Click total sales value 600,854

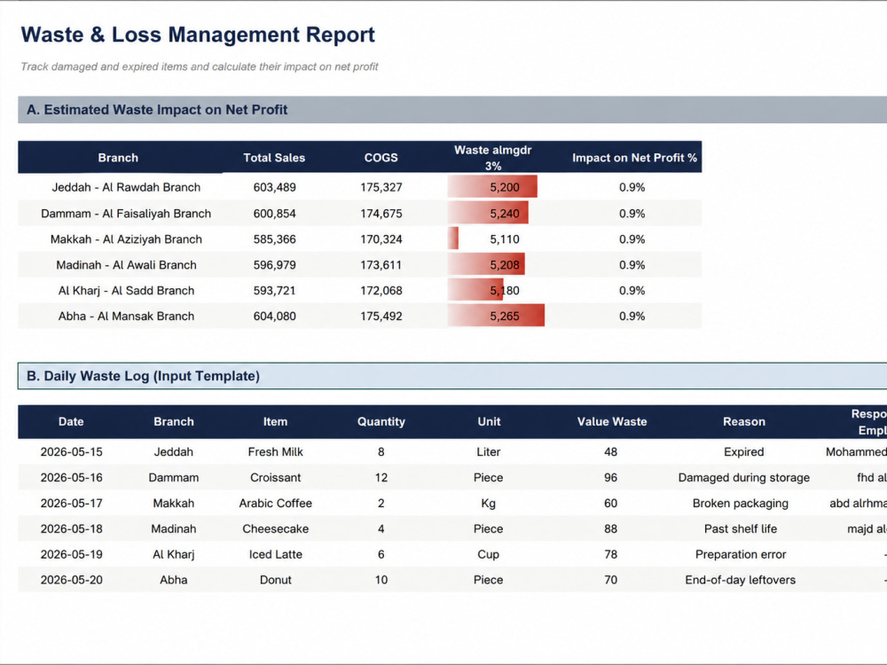point(274,214)
